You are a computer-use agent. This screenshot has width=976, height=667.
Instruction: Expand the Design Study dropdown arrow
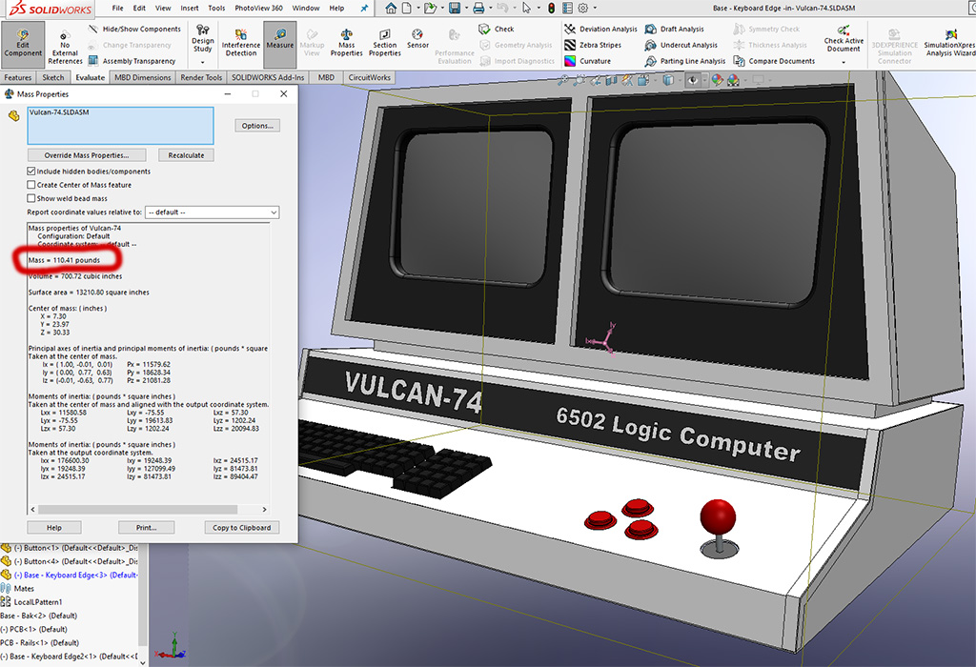pyautogui.click(x=203, y=63)
